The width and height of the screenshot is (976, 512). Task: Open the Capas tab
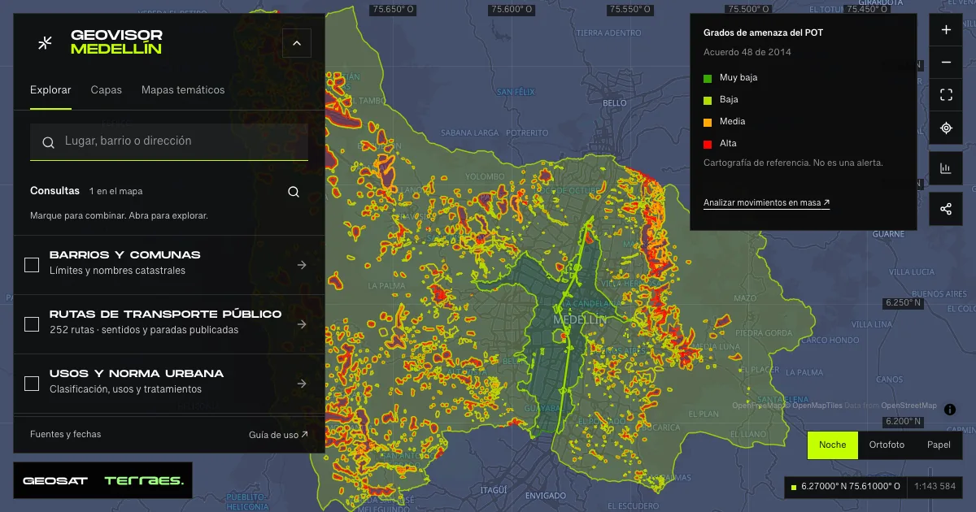[x=107, y=90]
